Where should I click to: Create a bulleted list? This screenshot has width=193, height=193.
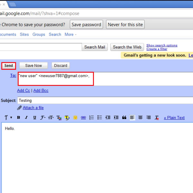tap(100, 117)
